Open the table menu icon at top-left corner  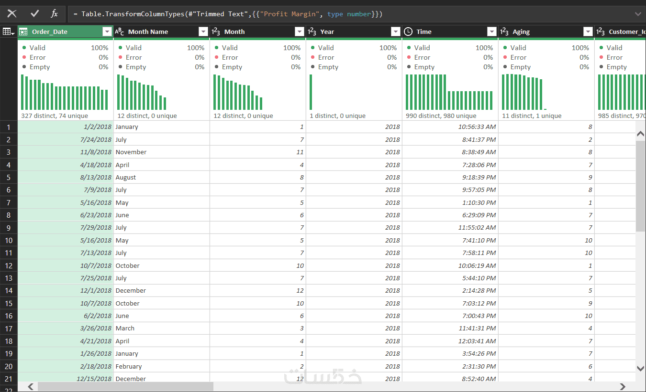pyautogui.click(x=8, y=32)
